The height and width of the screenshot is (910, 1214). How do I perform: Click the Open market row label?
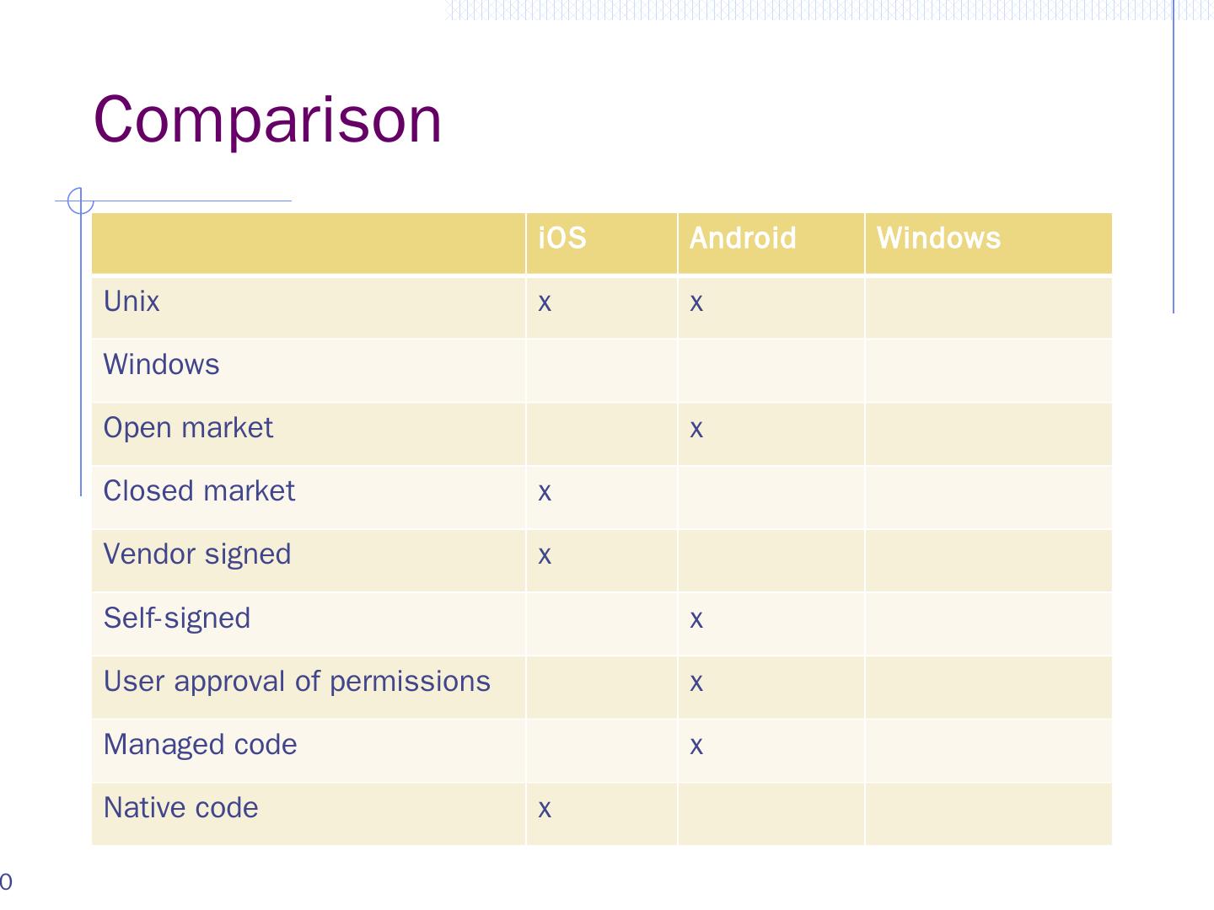pyautogui.click(x=188, y=428)
